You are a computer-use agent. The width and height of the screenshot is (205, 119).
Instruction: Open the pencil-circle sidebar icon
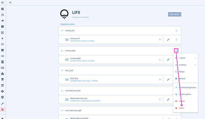click(2, 91)
